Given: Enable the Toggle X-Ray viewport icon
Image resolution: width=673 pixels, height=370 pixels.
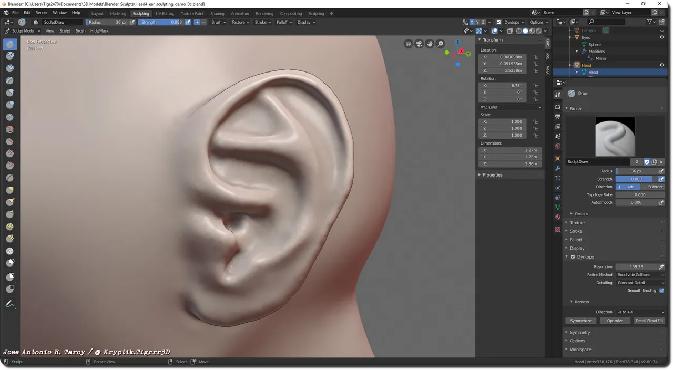Looking at the screenshot, I should click(510, 30).
